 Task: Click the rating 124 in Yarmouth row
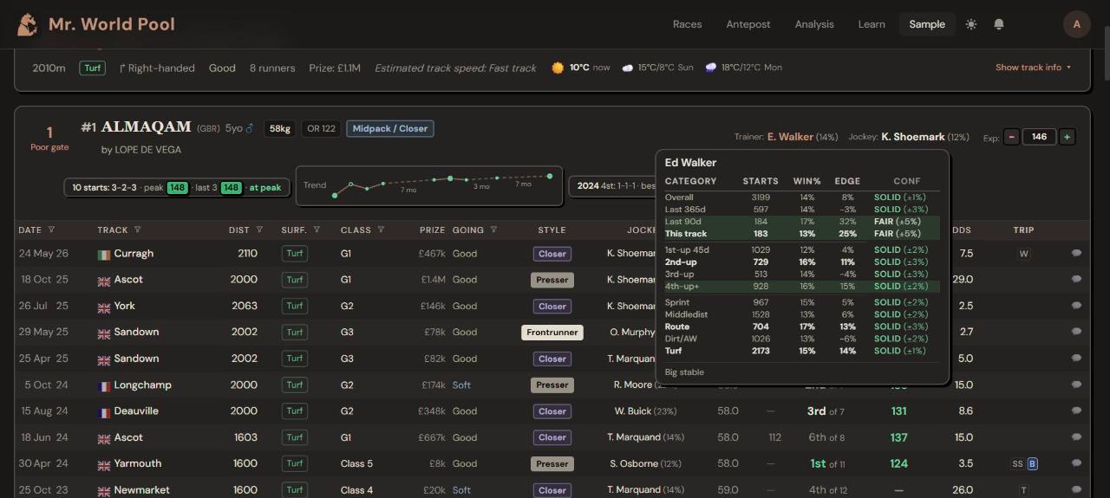coord(898,464)
